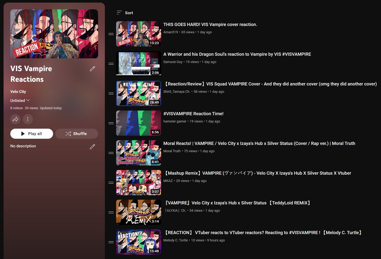
Task: Visit MKAZ channel
Action: [168, 181]
